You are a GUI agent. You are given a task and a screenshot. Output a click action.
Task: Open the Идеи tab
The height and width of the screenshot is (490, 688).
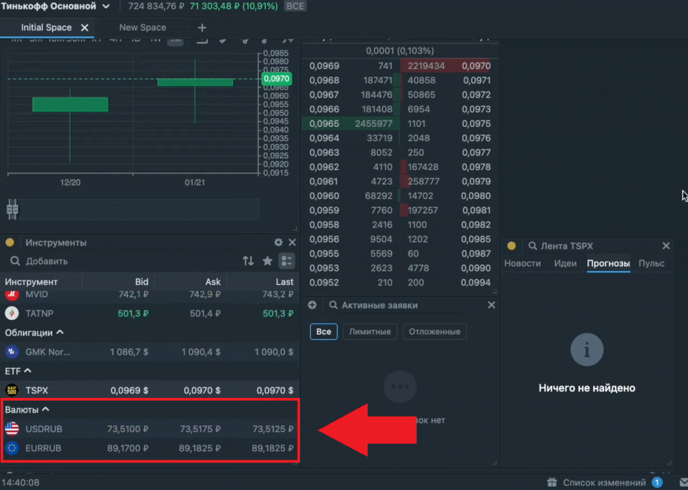[565, 263]
